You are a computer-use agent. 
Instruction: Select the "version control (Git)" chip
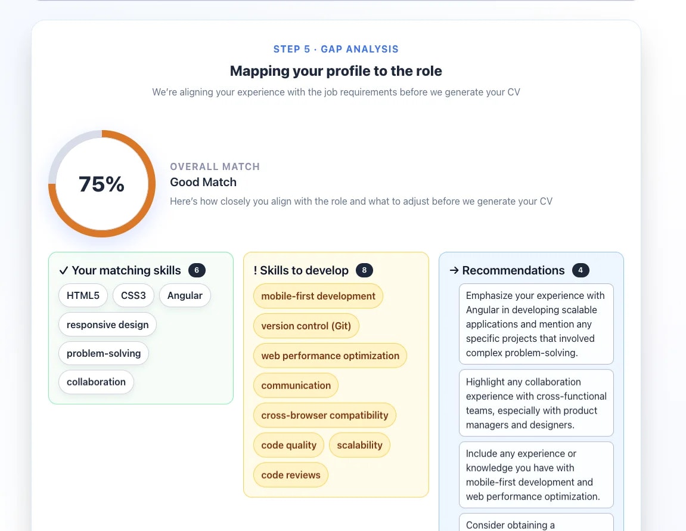306,326
